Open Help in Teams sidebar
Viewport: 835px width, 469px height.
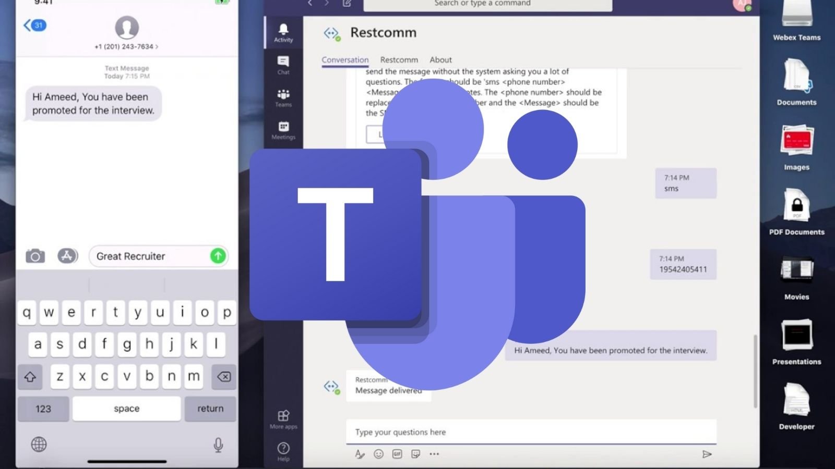[283, 451]
